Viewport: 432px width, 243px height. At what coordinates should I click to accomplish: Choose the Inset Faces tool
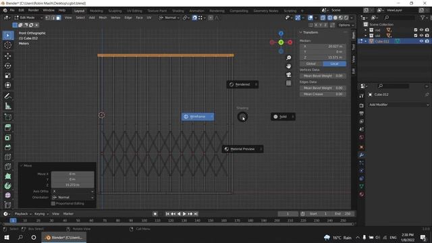tap(7, 138)
